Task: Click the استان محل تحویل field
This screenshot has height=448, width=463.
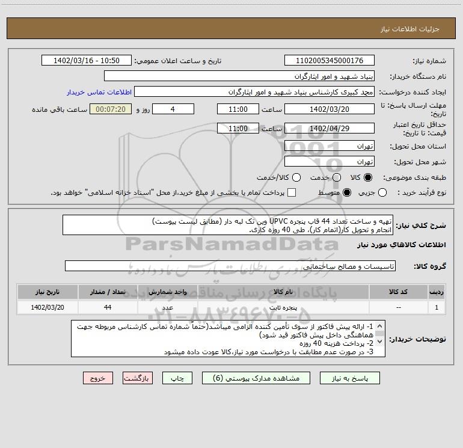Action: click(330, 146)
